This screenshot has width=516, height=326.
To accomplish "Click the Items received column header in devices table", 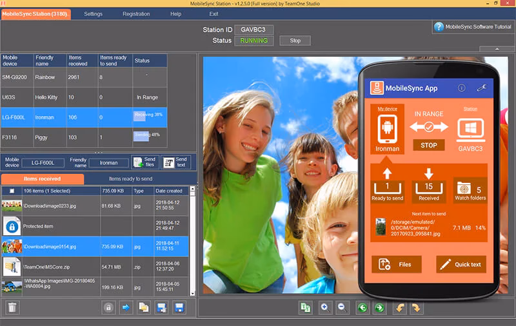I will 83,61.
